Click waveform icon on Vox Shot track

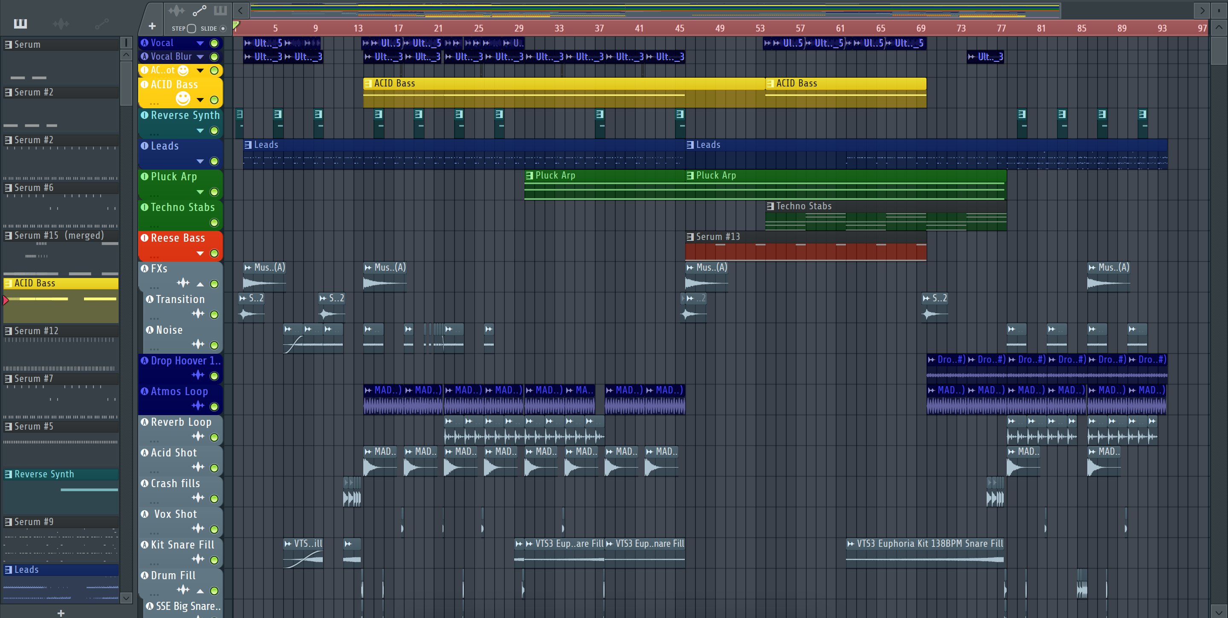click(x=198, y=528)
